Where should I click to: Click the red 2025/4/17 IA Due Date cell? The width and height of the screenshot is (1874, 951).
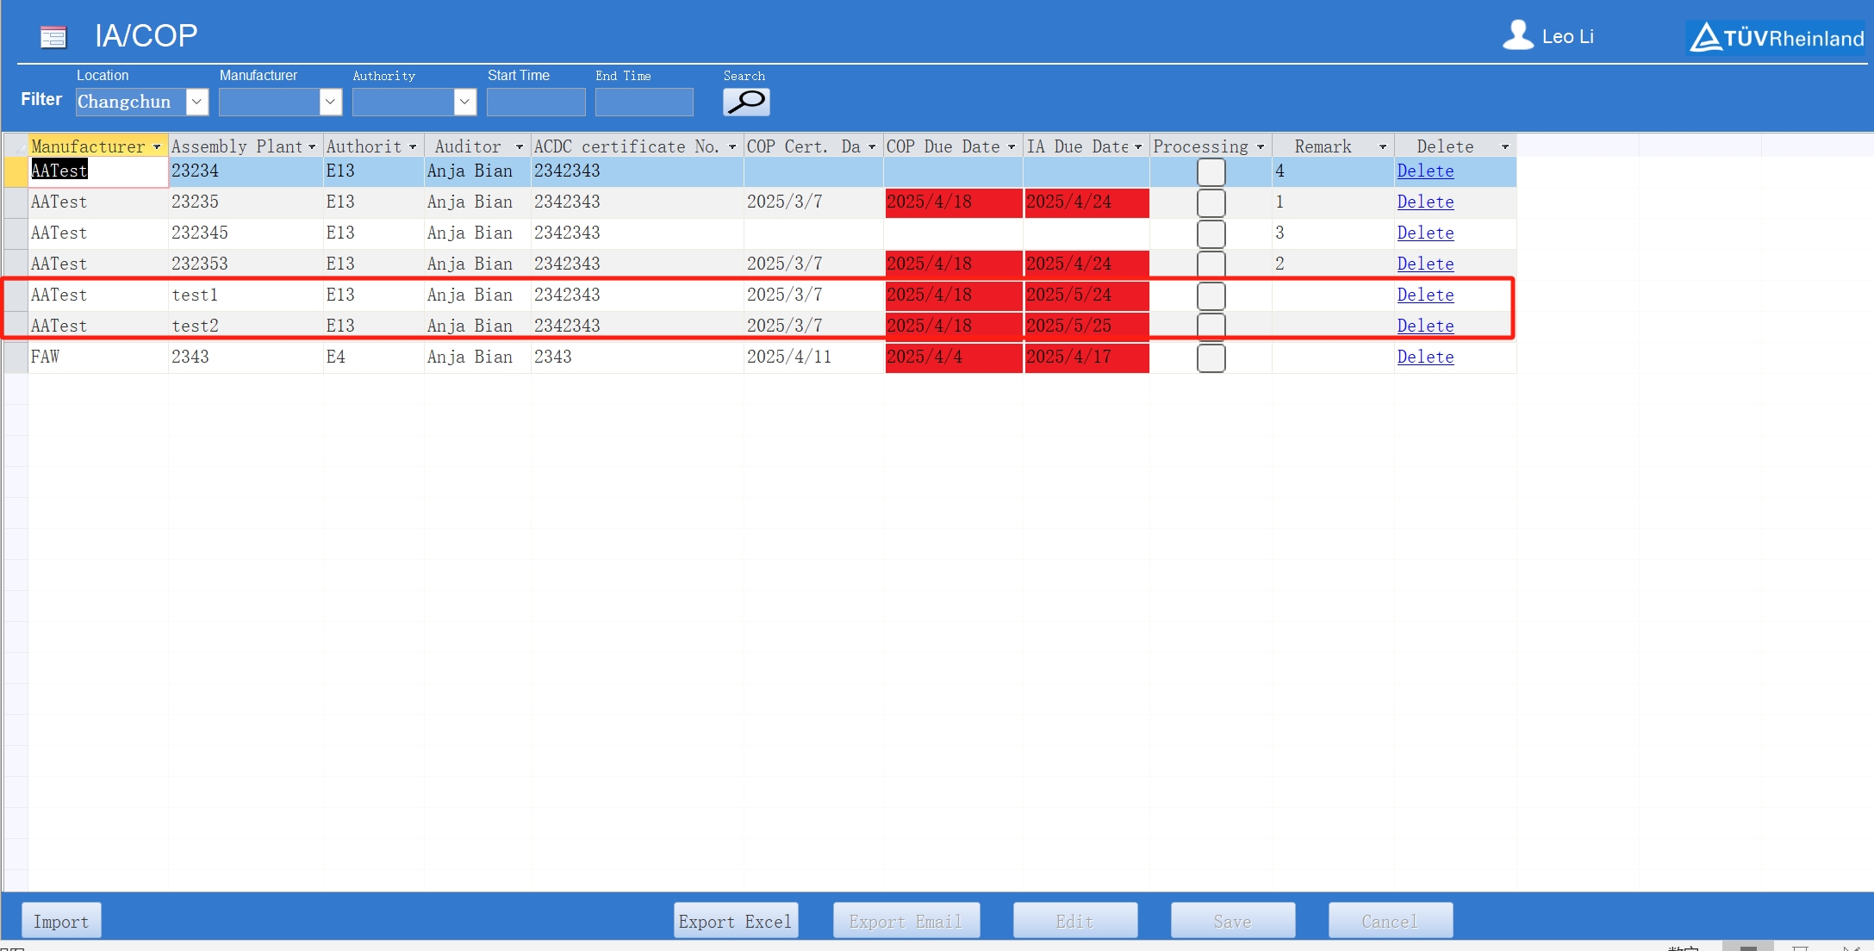point(1086,357)
